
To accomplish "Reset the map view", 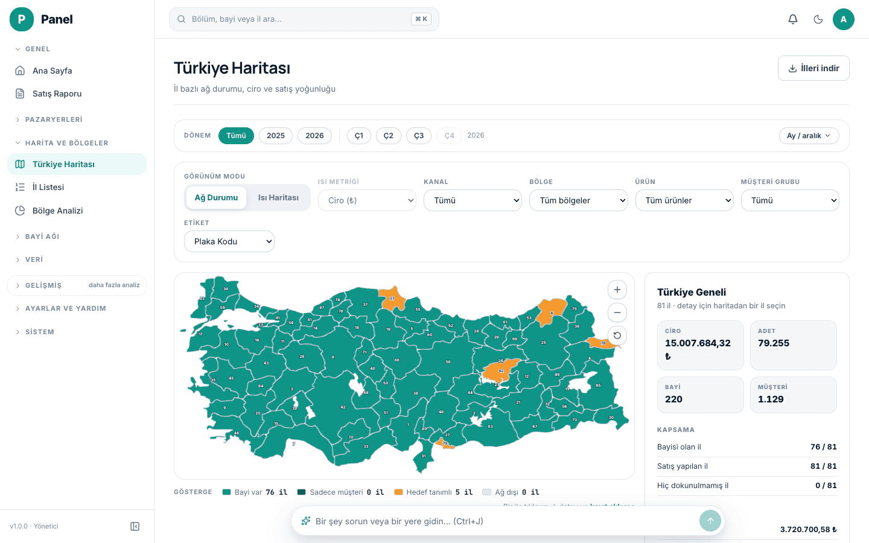I will click(x=617, y=335).
